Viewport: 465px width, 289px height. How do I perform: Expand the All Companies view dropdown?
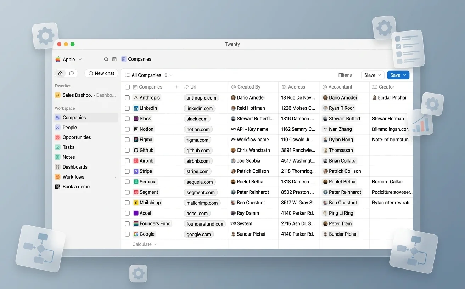pyautogui.click(x=149, y=75)
